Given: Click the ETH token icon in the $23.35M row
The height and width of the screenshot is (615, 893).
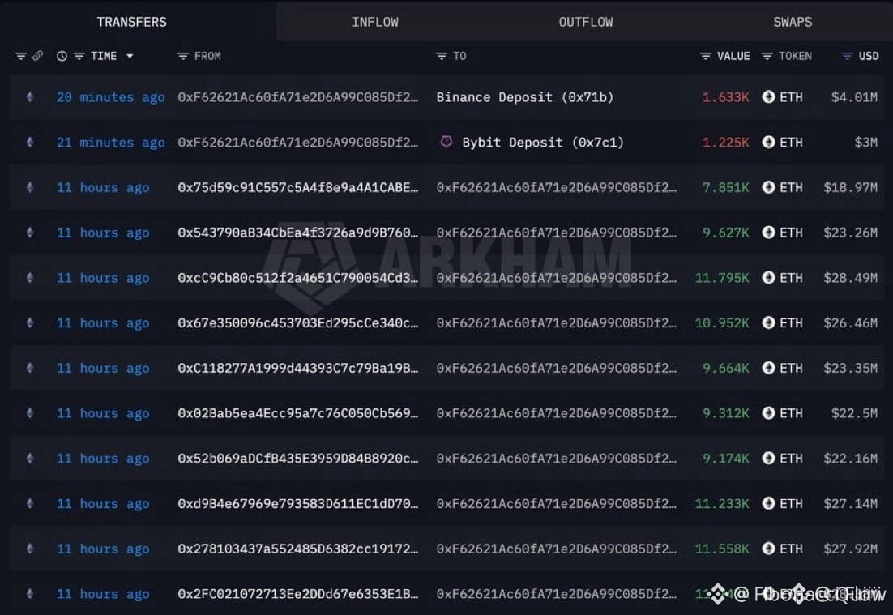Looking at the screenshot, I should (768, 368).
